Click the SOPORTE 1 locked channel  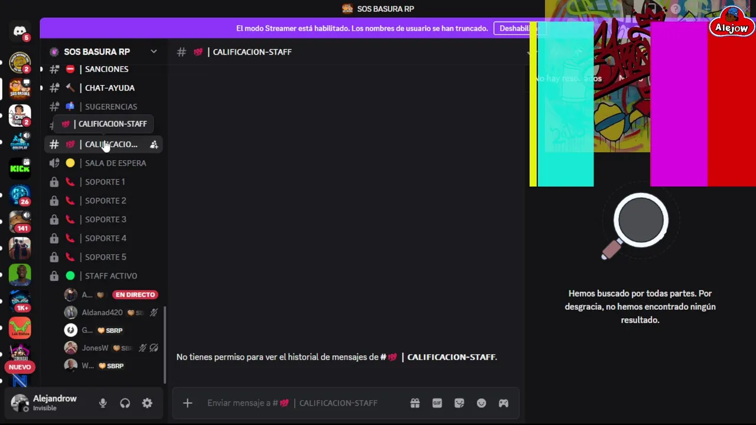103,182
